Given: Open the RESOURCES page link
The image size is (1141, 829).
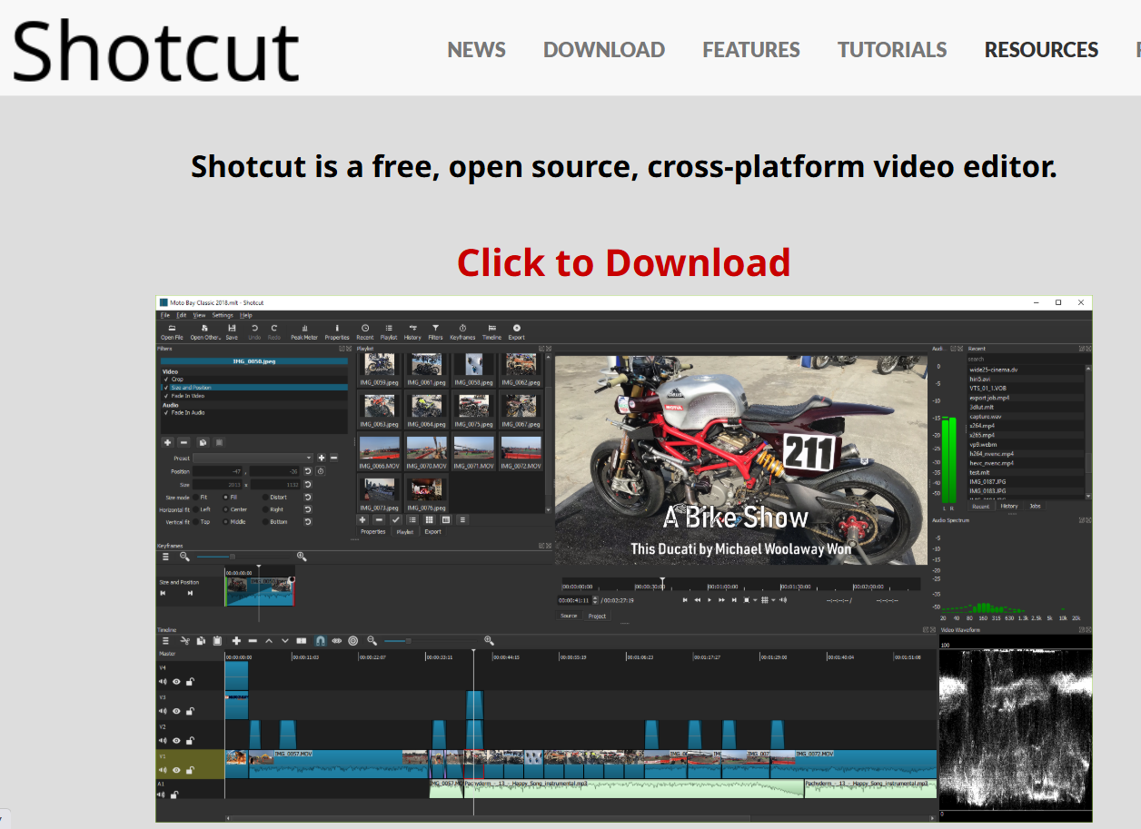Looking at the screenshot, I should pyautogui.click(x=1042, y=50).
